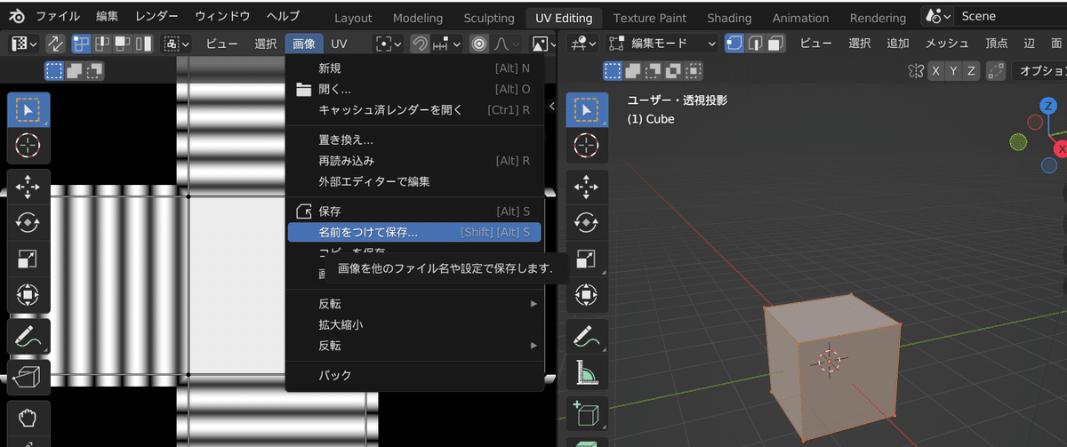Click the green Y axis gizmo circle

[x=1019, y=142]
